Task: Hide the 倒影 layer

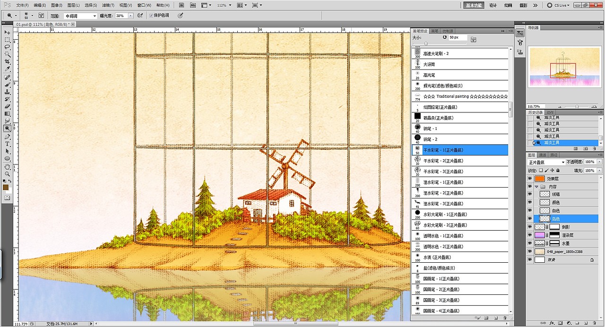Action: pyautogui.click(x=530, y=227)
